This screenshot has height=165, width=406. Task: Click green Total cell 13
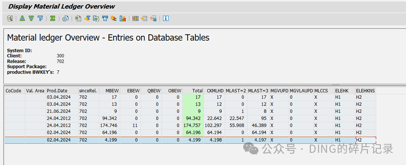coord(193,104)
